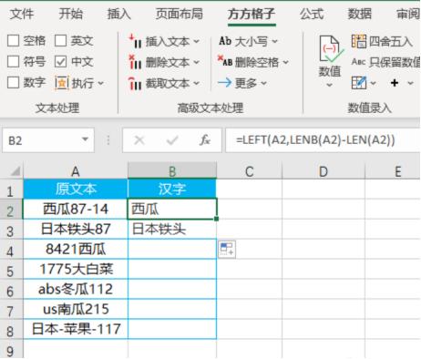This screenshot has width=421, height=359.
Task: Click the Auto Fill Options icon beside B4
Action: coord(227,250)
